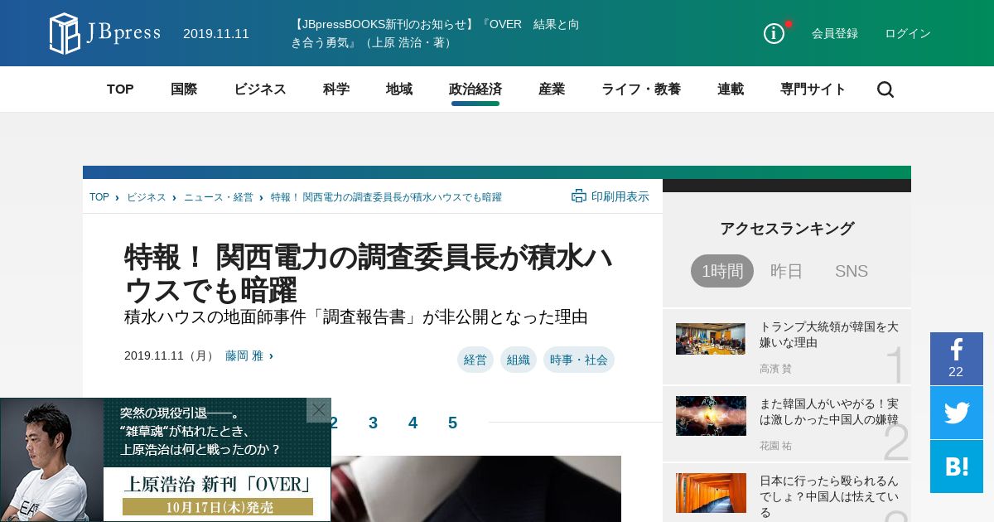Select the 組織 tag
994x522 pixels.
(519, 360)
